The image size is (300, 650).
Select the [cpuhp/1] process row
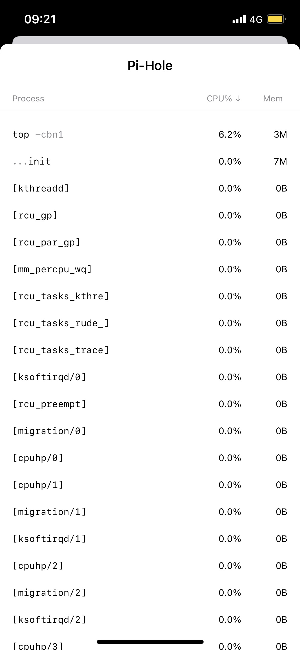150,485
